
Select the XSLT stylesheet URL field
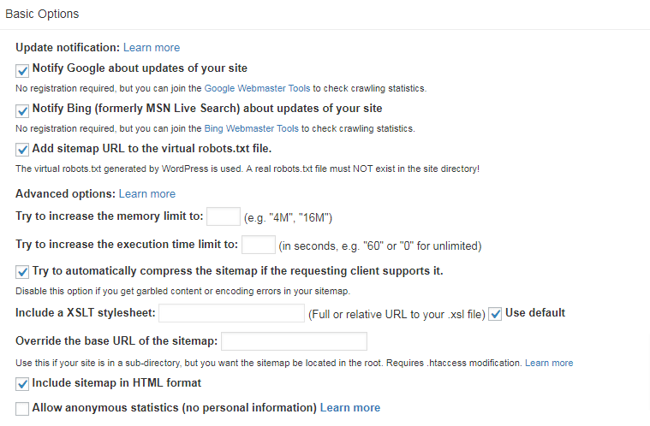pos(231,313)
